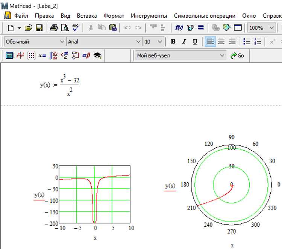The image size is (282, 249).
Task: Open the Vector and Matrix toolbar
Action: (x=31, y=55)
